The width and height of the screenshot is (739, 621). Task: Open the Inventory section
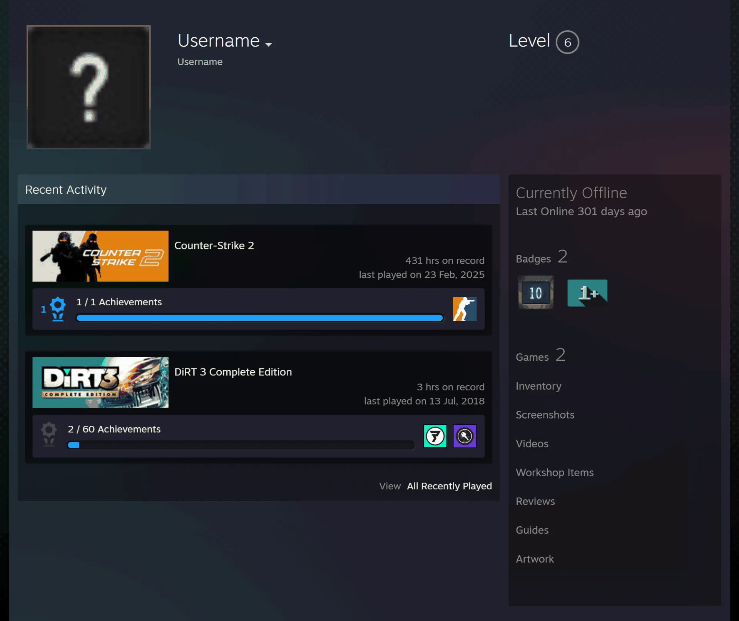coord(538,386)
